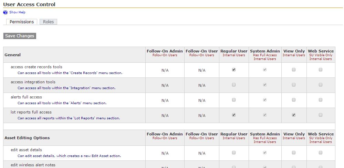Toggle System Admin checkbox for access integration tools

265,85
